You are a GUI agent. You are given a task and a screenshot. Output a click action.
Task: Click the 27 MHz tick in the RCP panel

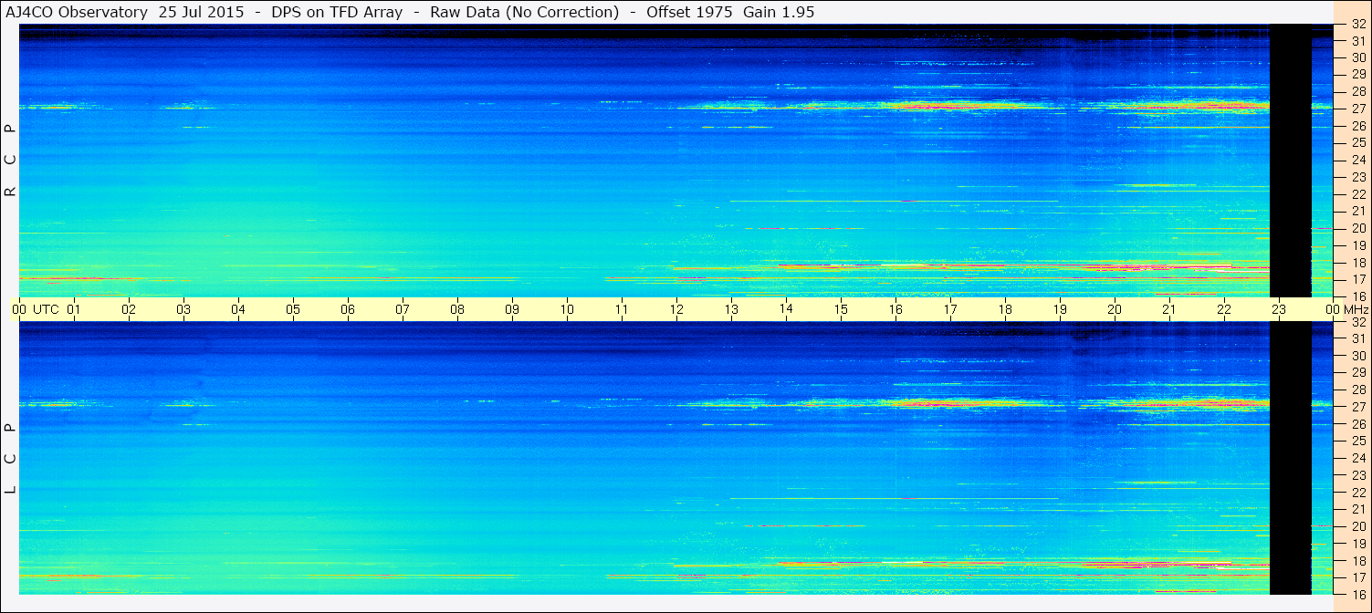point(1358,109)
